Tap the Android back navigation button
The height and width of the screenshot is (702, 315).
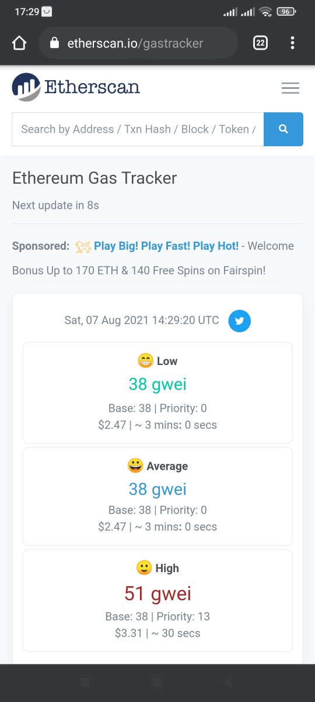pyautogui.click(x=228, y=682)
